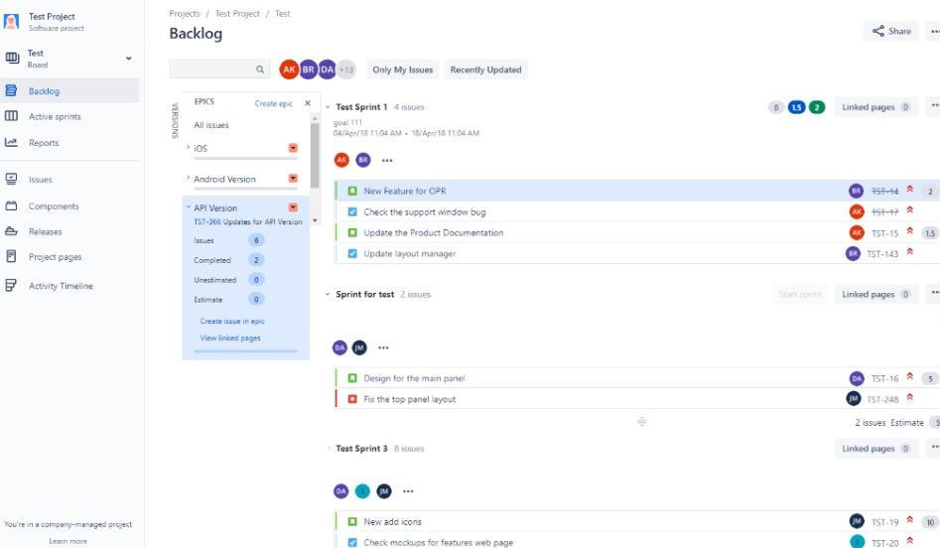Click the Reports chart icon
Image resolution: width=940 pixels, height=548 pixels.
[11, 142]
